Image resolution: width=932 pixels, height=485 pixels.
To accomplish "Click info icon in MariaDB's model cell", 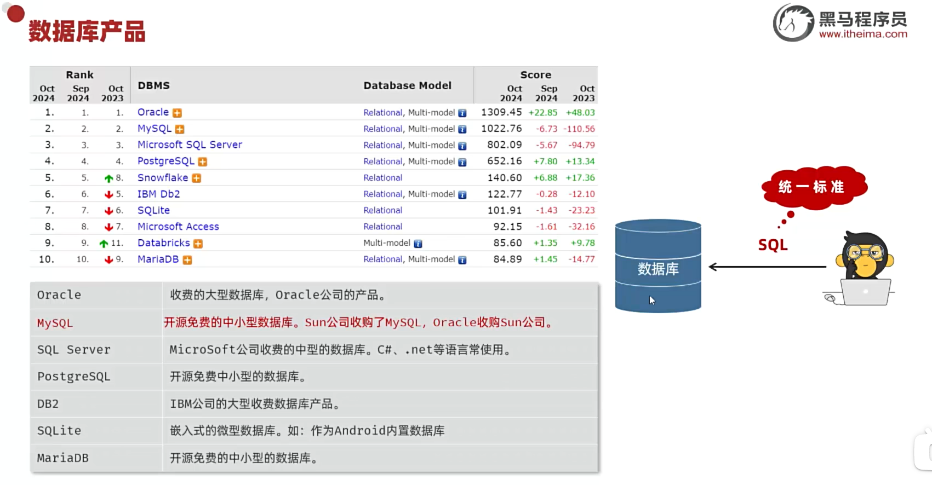I will pyautogui.click(x=462, y=260).
